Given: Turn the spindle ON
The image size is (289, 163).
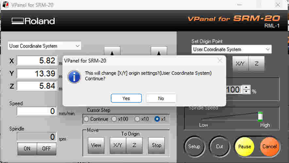Looking at the screenshot, I should [x=27, y=148].
